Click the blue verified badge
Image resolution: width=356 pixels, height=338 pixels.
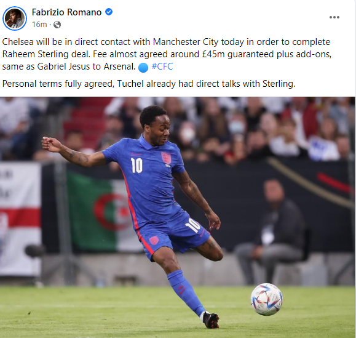coord(109,12)
